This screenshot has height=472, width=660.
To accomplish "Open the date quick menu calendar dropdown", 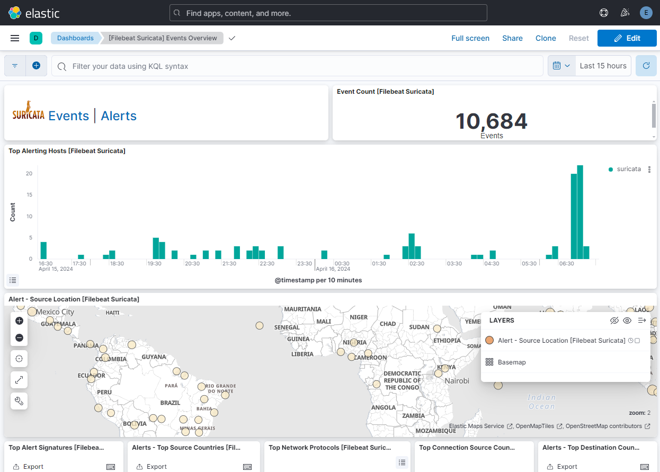I will (561, 66).
